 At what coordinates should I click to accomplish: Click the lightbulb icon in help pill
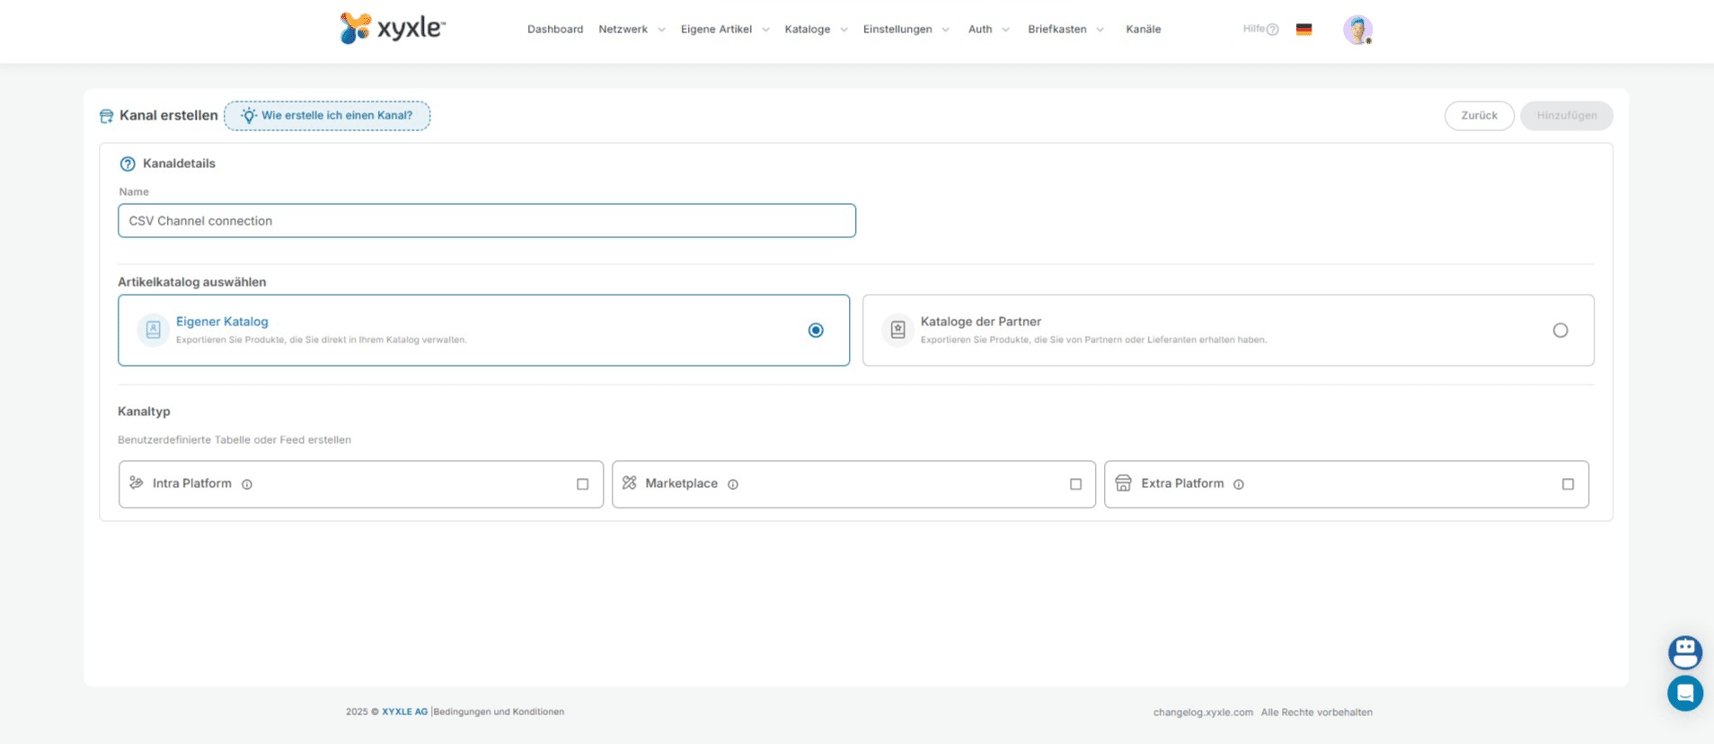tap(249, 116)
